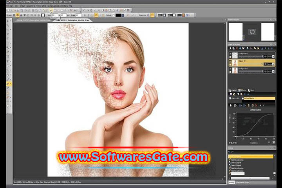Click the New document icon in main toolbar

9,11
